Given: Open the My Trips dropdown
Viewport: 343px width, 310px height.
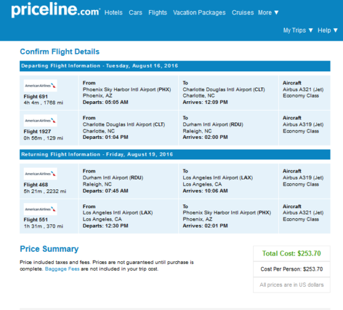Looking at the screenshot, I should click(298, 30).
